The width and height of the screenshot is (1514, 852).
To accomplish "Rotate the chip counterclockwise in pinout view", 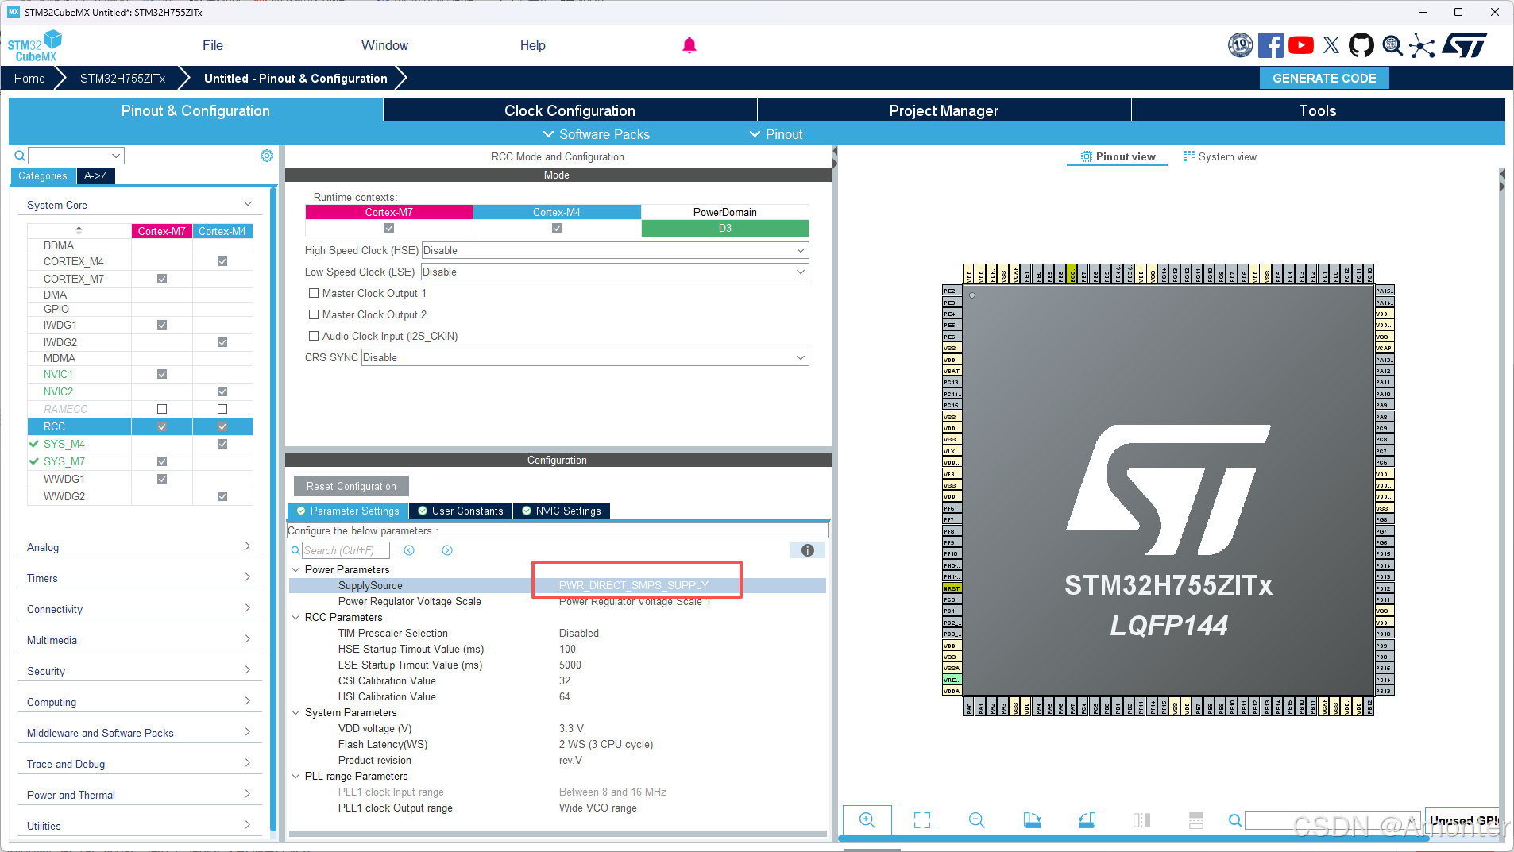I will pyautogui.click(x=1087, y=819).
